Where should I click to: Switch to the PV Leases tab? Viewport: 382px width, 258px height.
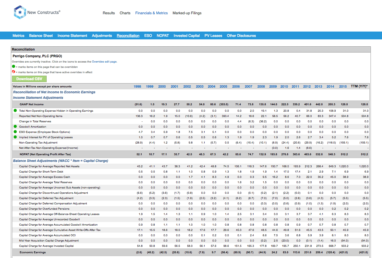[213, 35]
